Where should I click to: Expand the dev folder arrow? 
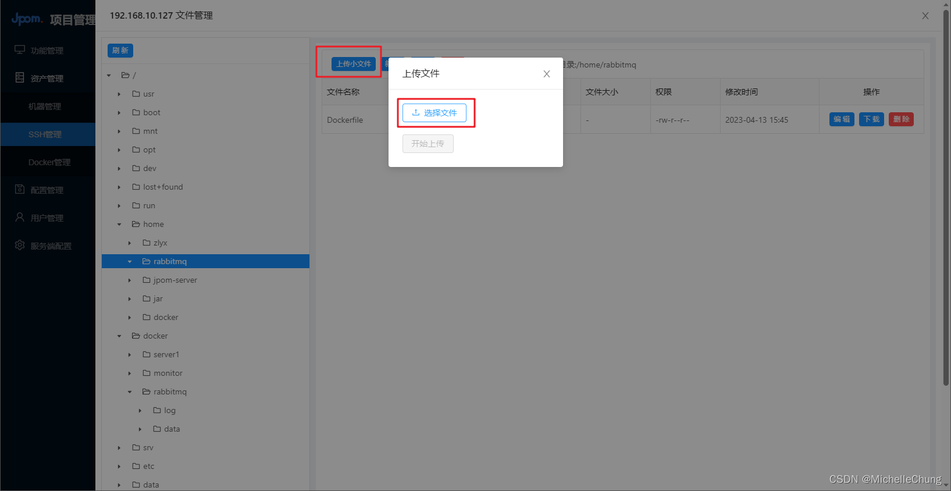tap(119, 168)
